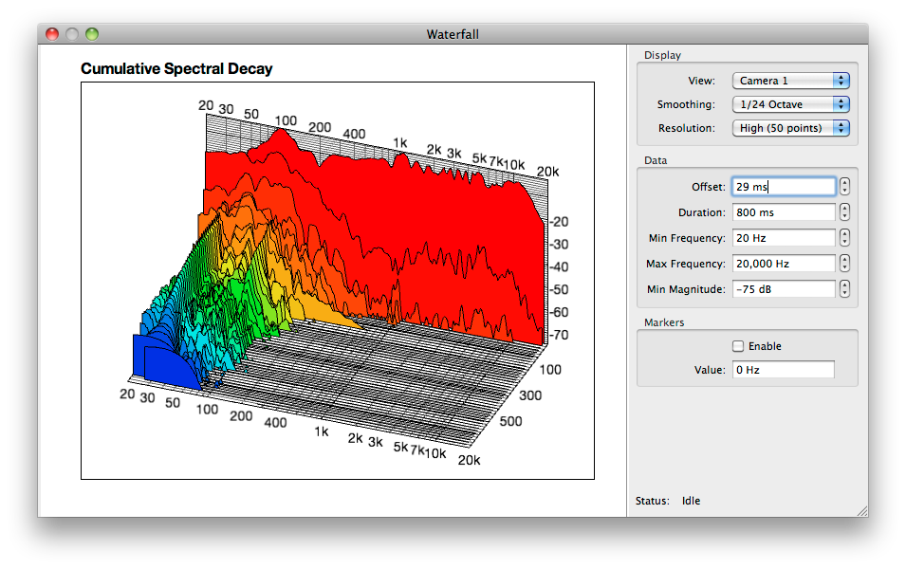Click the -70 magnitude axis label
Screen dimensions: 906x569
point(559,335)
